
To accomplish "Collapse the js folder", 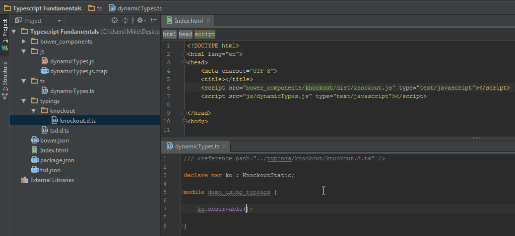I will point(24,51).
